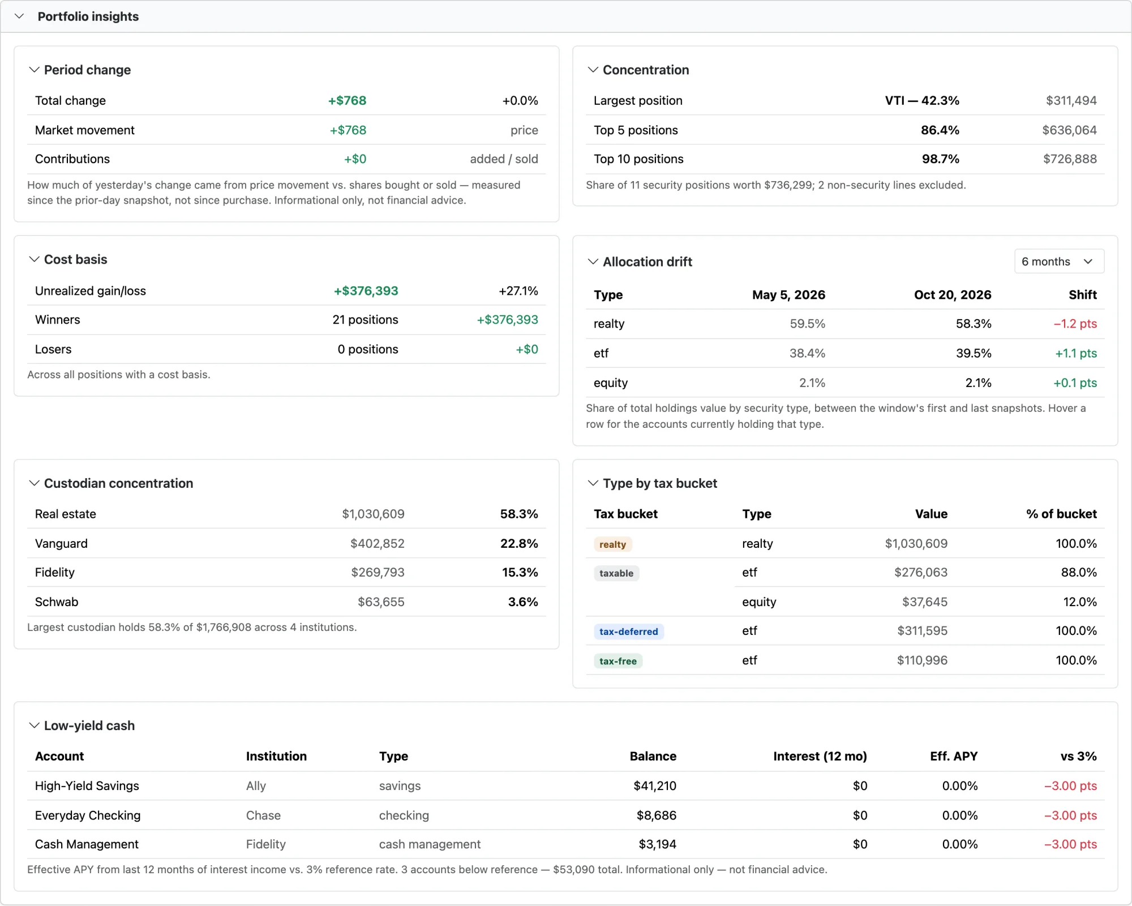Viewport: 1132px width, 906px height.
Task: Click the taxable equity value $37,645
Action: point(925,602)
